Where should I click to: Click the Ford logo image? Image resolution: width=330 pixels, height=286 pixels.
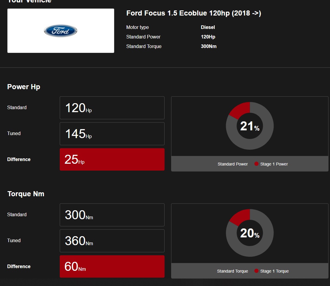click(x=61, y=31)
